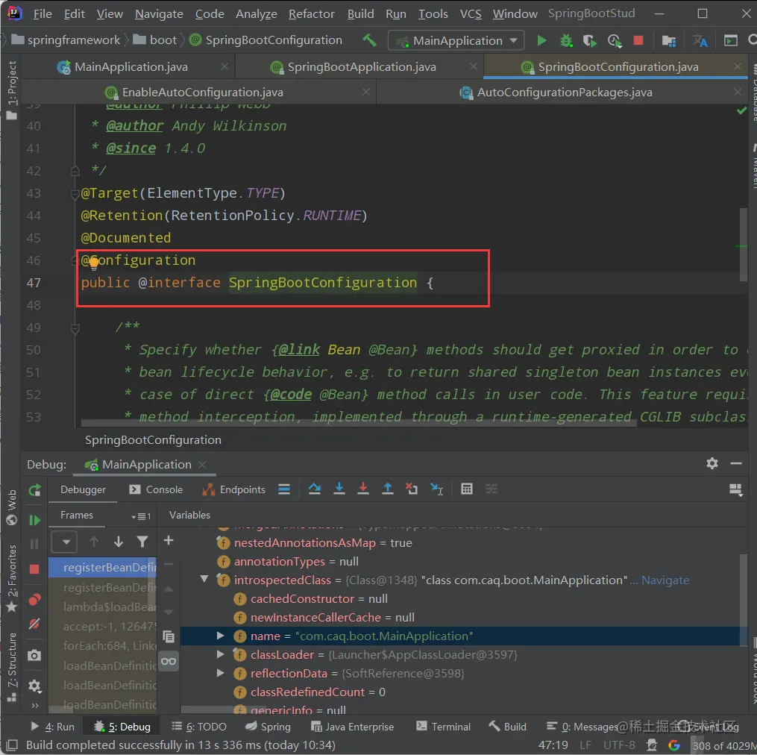The height and width of the screenshot is (755, 757).
Task: Open Java Enterprise tool window
Action: coord(353,727)
